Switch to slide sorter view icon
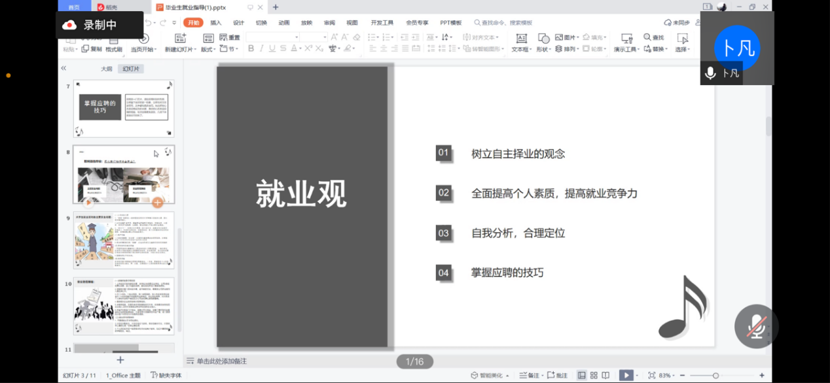The image size is (830, 383). pyautogui.click(x=594, y=375)
